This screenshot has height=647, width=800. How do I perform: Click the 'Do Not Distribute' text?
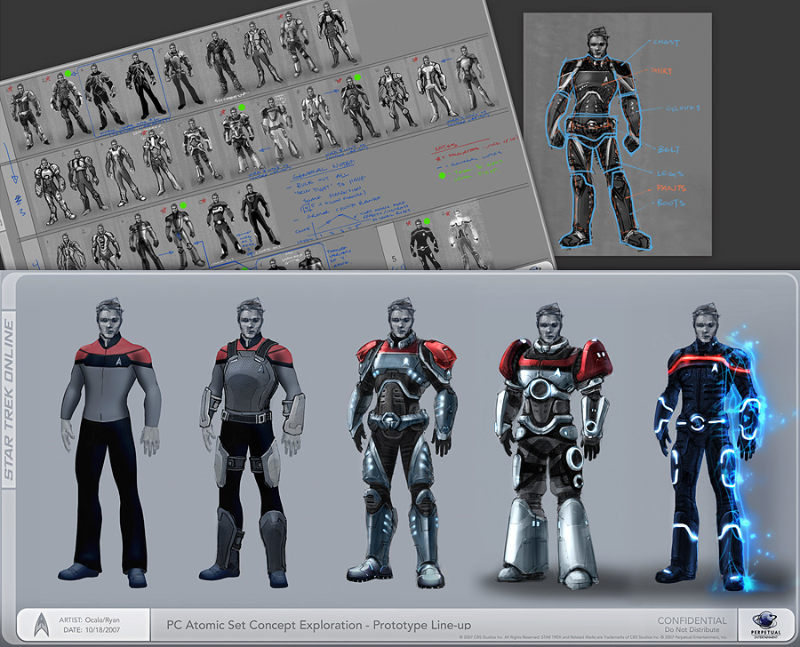pyautogui.click(x=692, y=630)
